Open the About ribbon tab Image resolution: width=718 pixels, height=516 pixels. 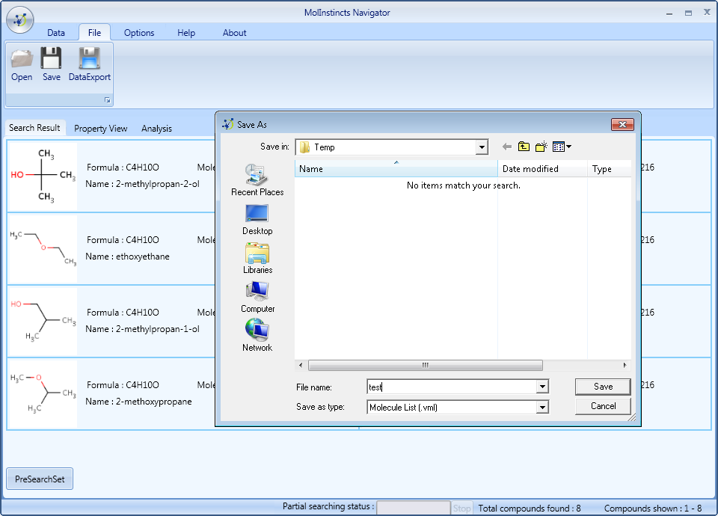(234, 33)
